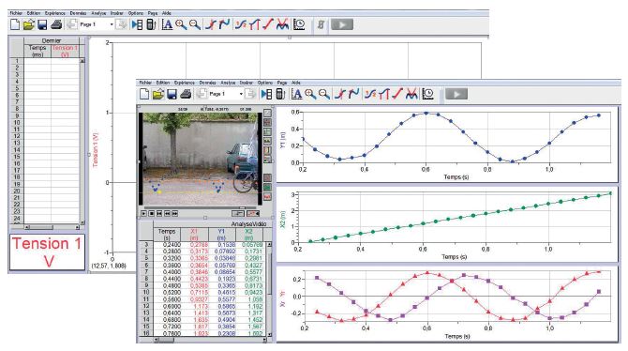
Task: Open Options menu in back window
Action: coord(136,13)
